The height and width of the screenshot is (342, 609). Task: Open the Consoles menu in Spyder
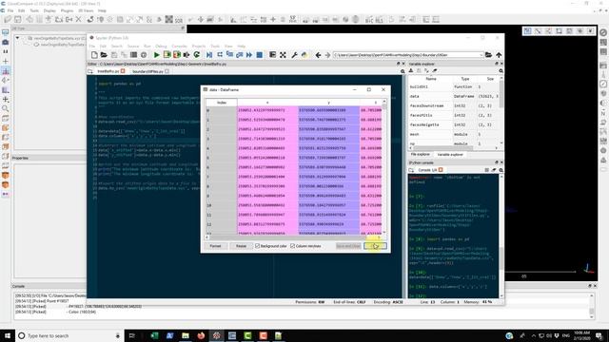click(x=180, y=47)
